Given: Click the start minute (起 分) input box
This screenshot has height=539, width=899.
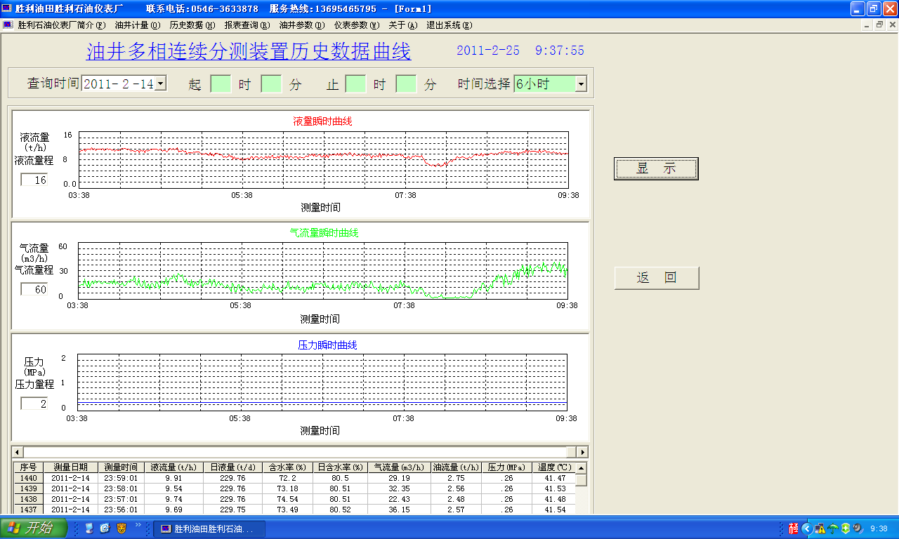Looking at the screenshot, I should coord(271,84).
